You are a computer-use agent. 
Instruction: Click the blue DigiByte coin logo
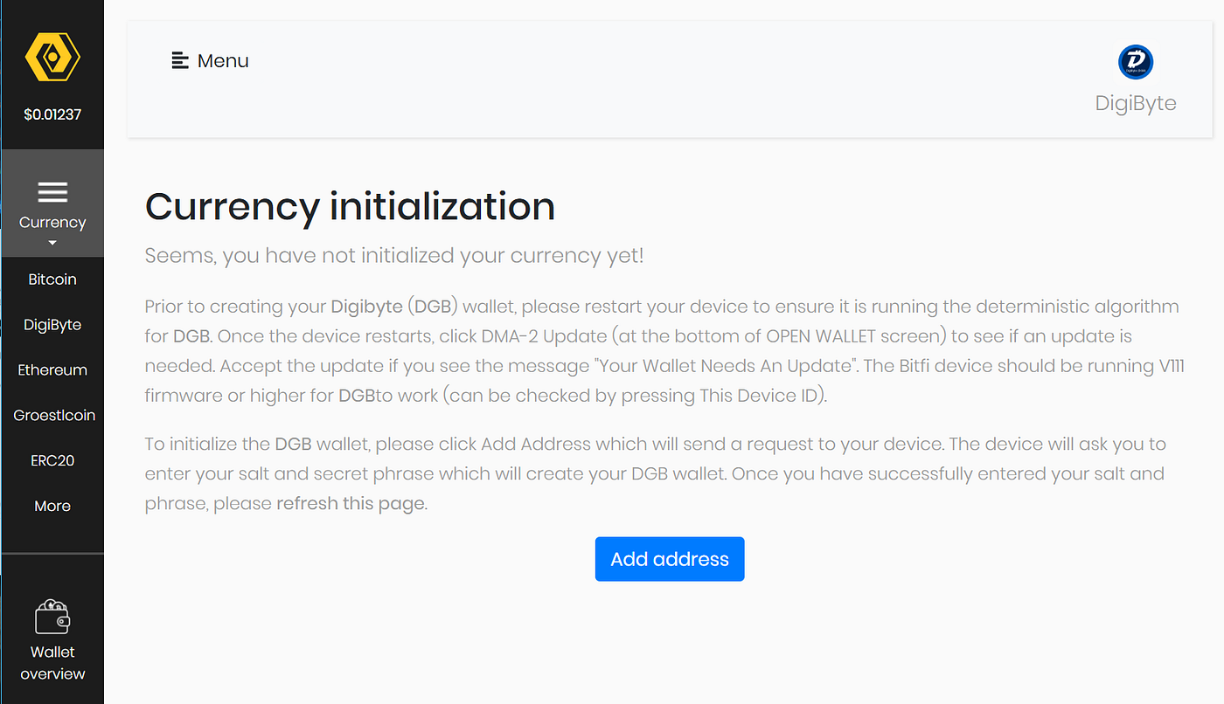pyautogui.click(x=1136, y=62)
